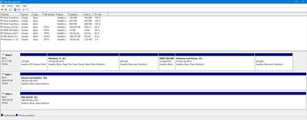Select the 800 MB Recovery Partition block
Image resolution: width=307 pixels, height=120 pixels.
(x=139, y=62)
